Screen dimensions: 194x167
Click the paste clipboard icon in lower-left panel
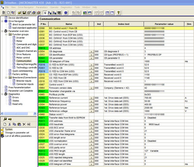pos(19,124)
